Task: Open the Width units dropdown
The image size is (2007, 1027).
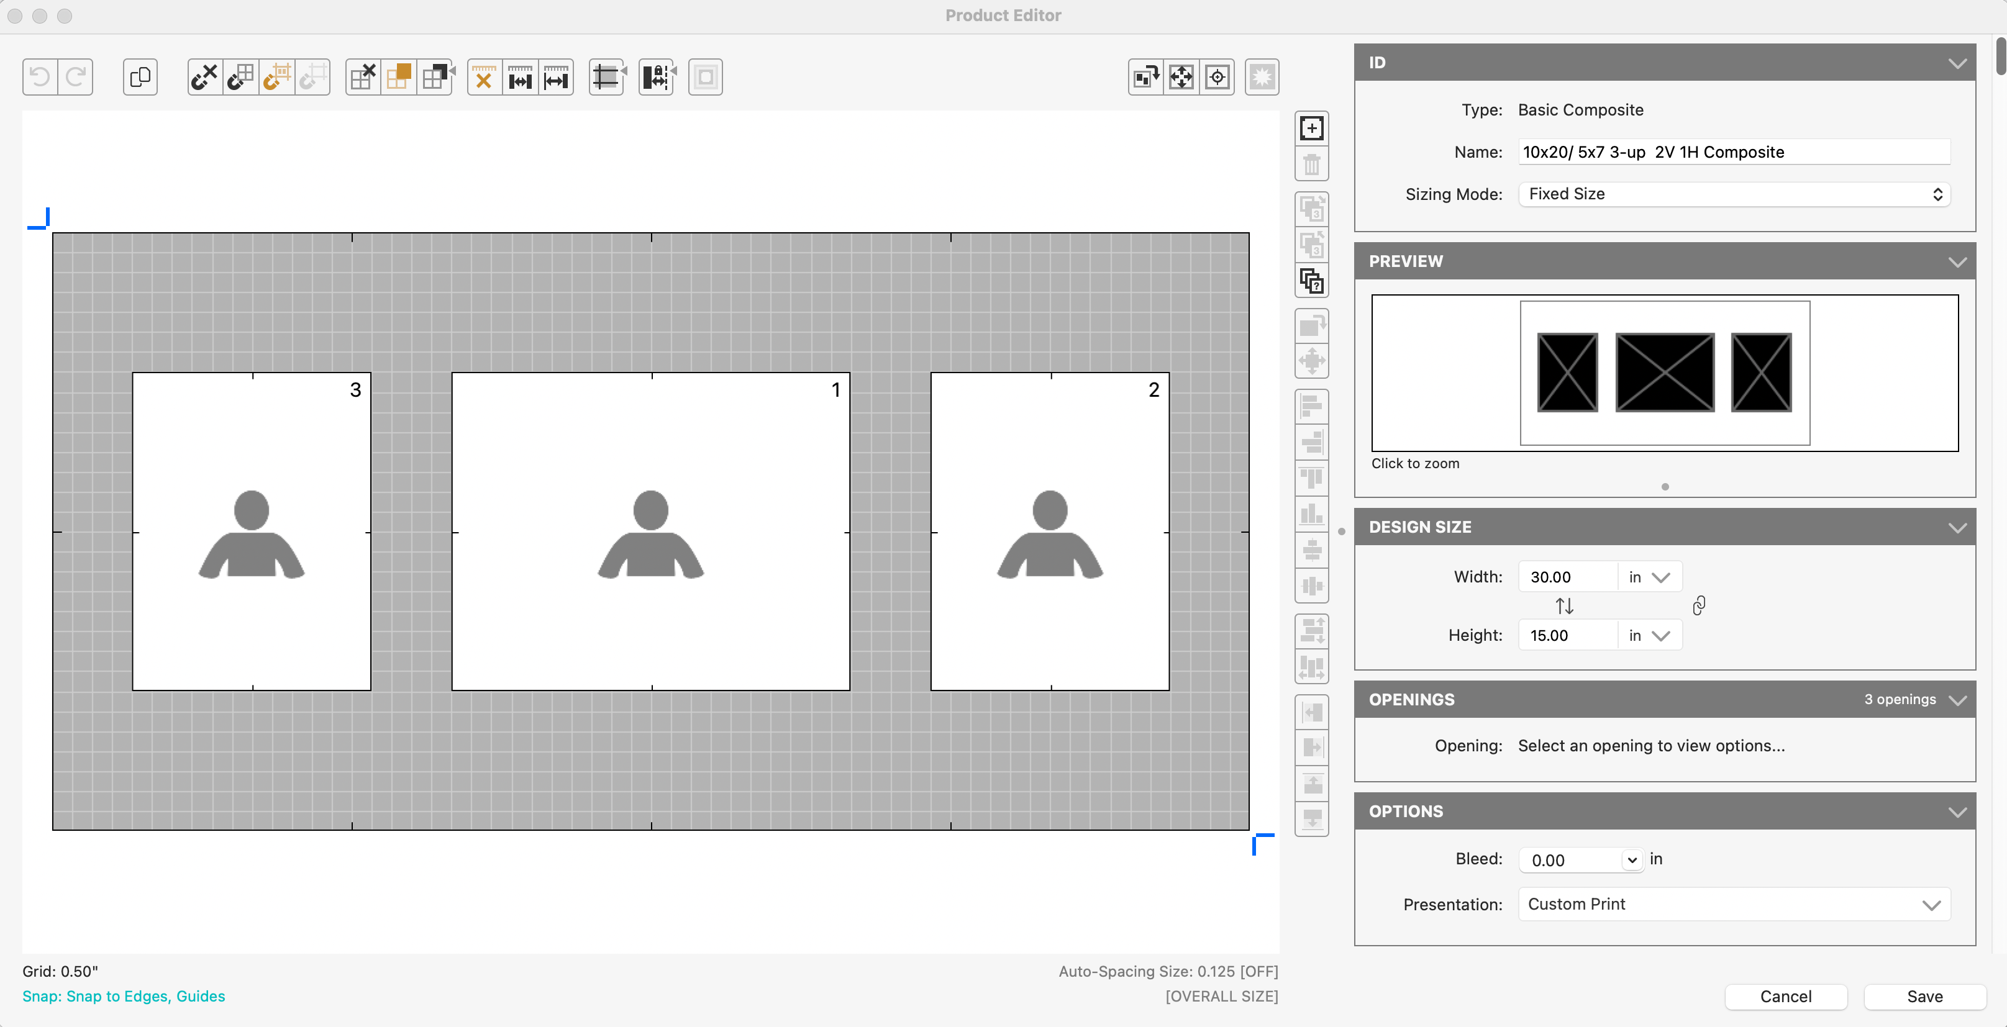Action: pyautogui.click(x=1649, y=577)
